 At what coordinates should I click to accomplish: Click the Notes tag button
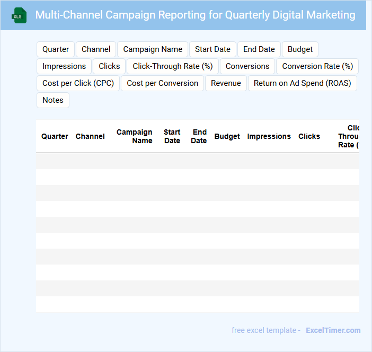[53, 100]
